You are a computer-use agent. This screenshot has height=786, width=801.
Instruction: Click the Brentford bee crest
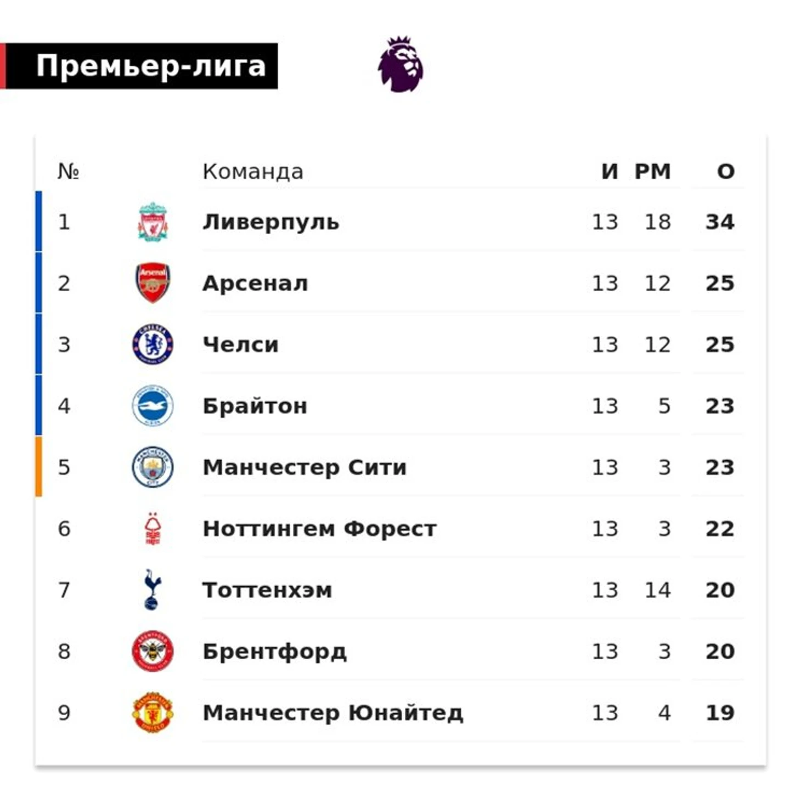153,652
